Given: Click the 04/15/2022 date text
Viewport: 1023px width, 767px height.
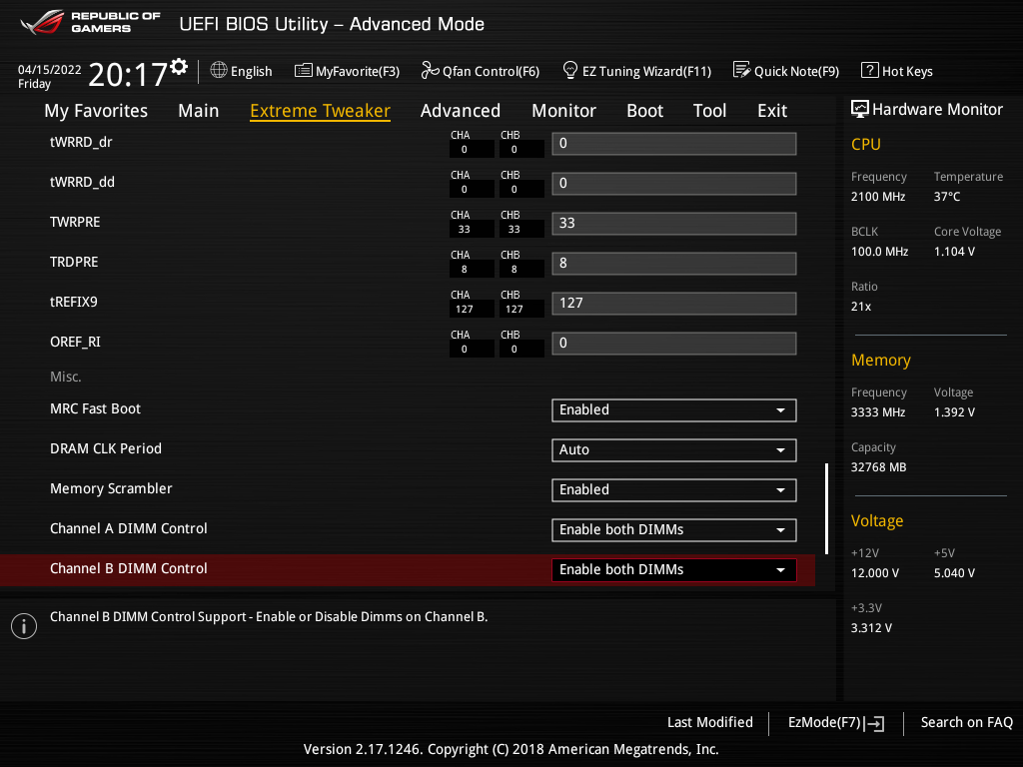Looking at the screenshot, I should 50,70.
